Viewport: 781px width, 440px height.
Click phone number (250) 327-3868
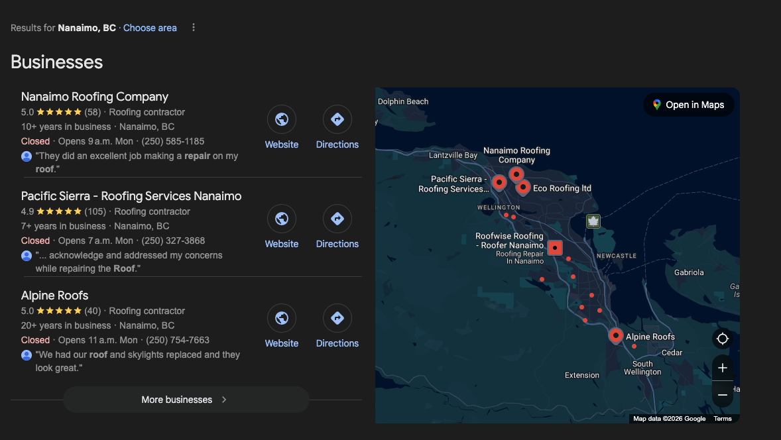click(173, 241)
